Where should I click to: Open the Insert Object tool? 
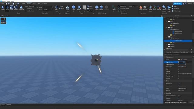click(150, 8)
